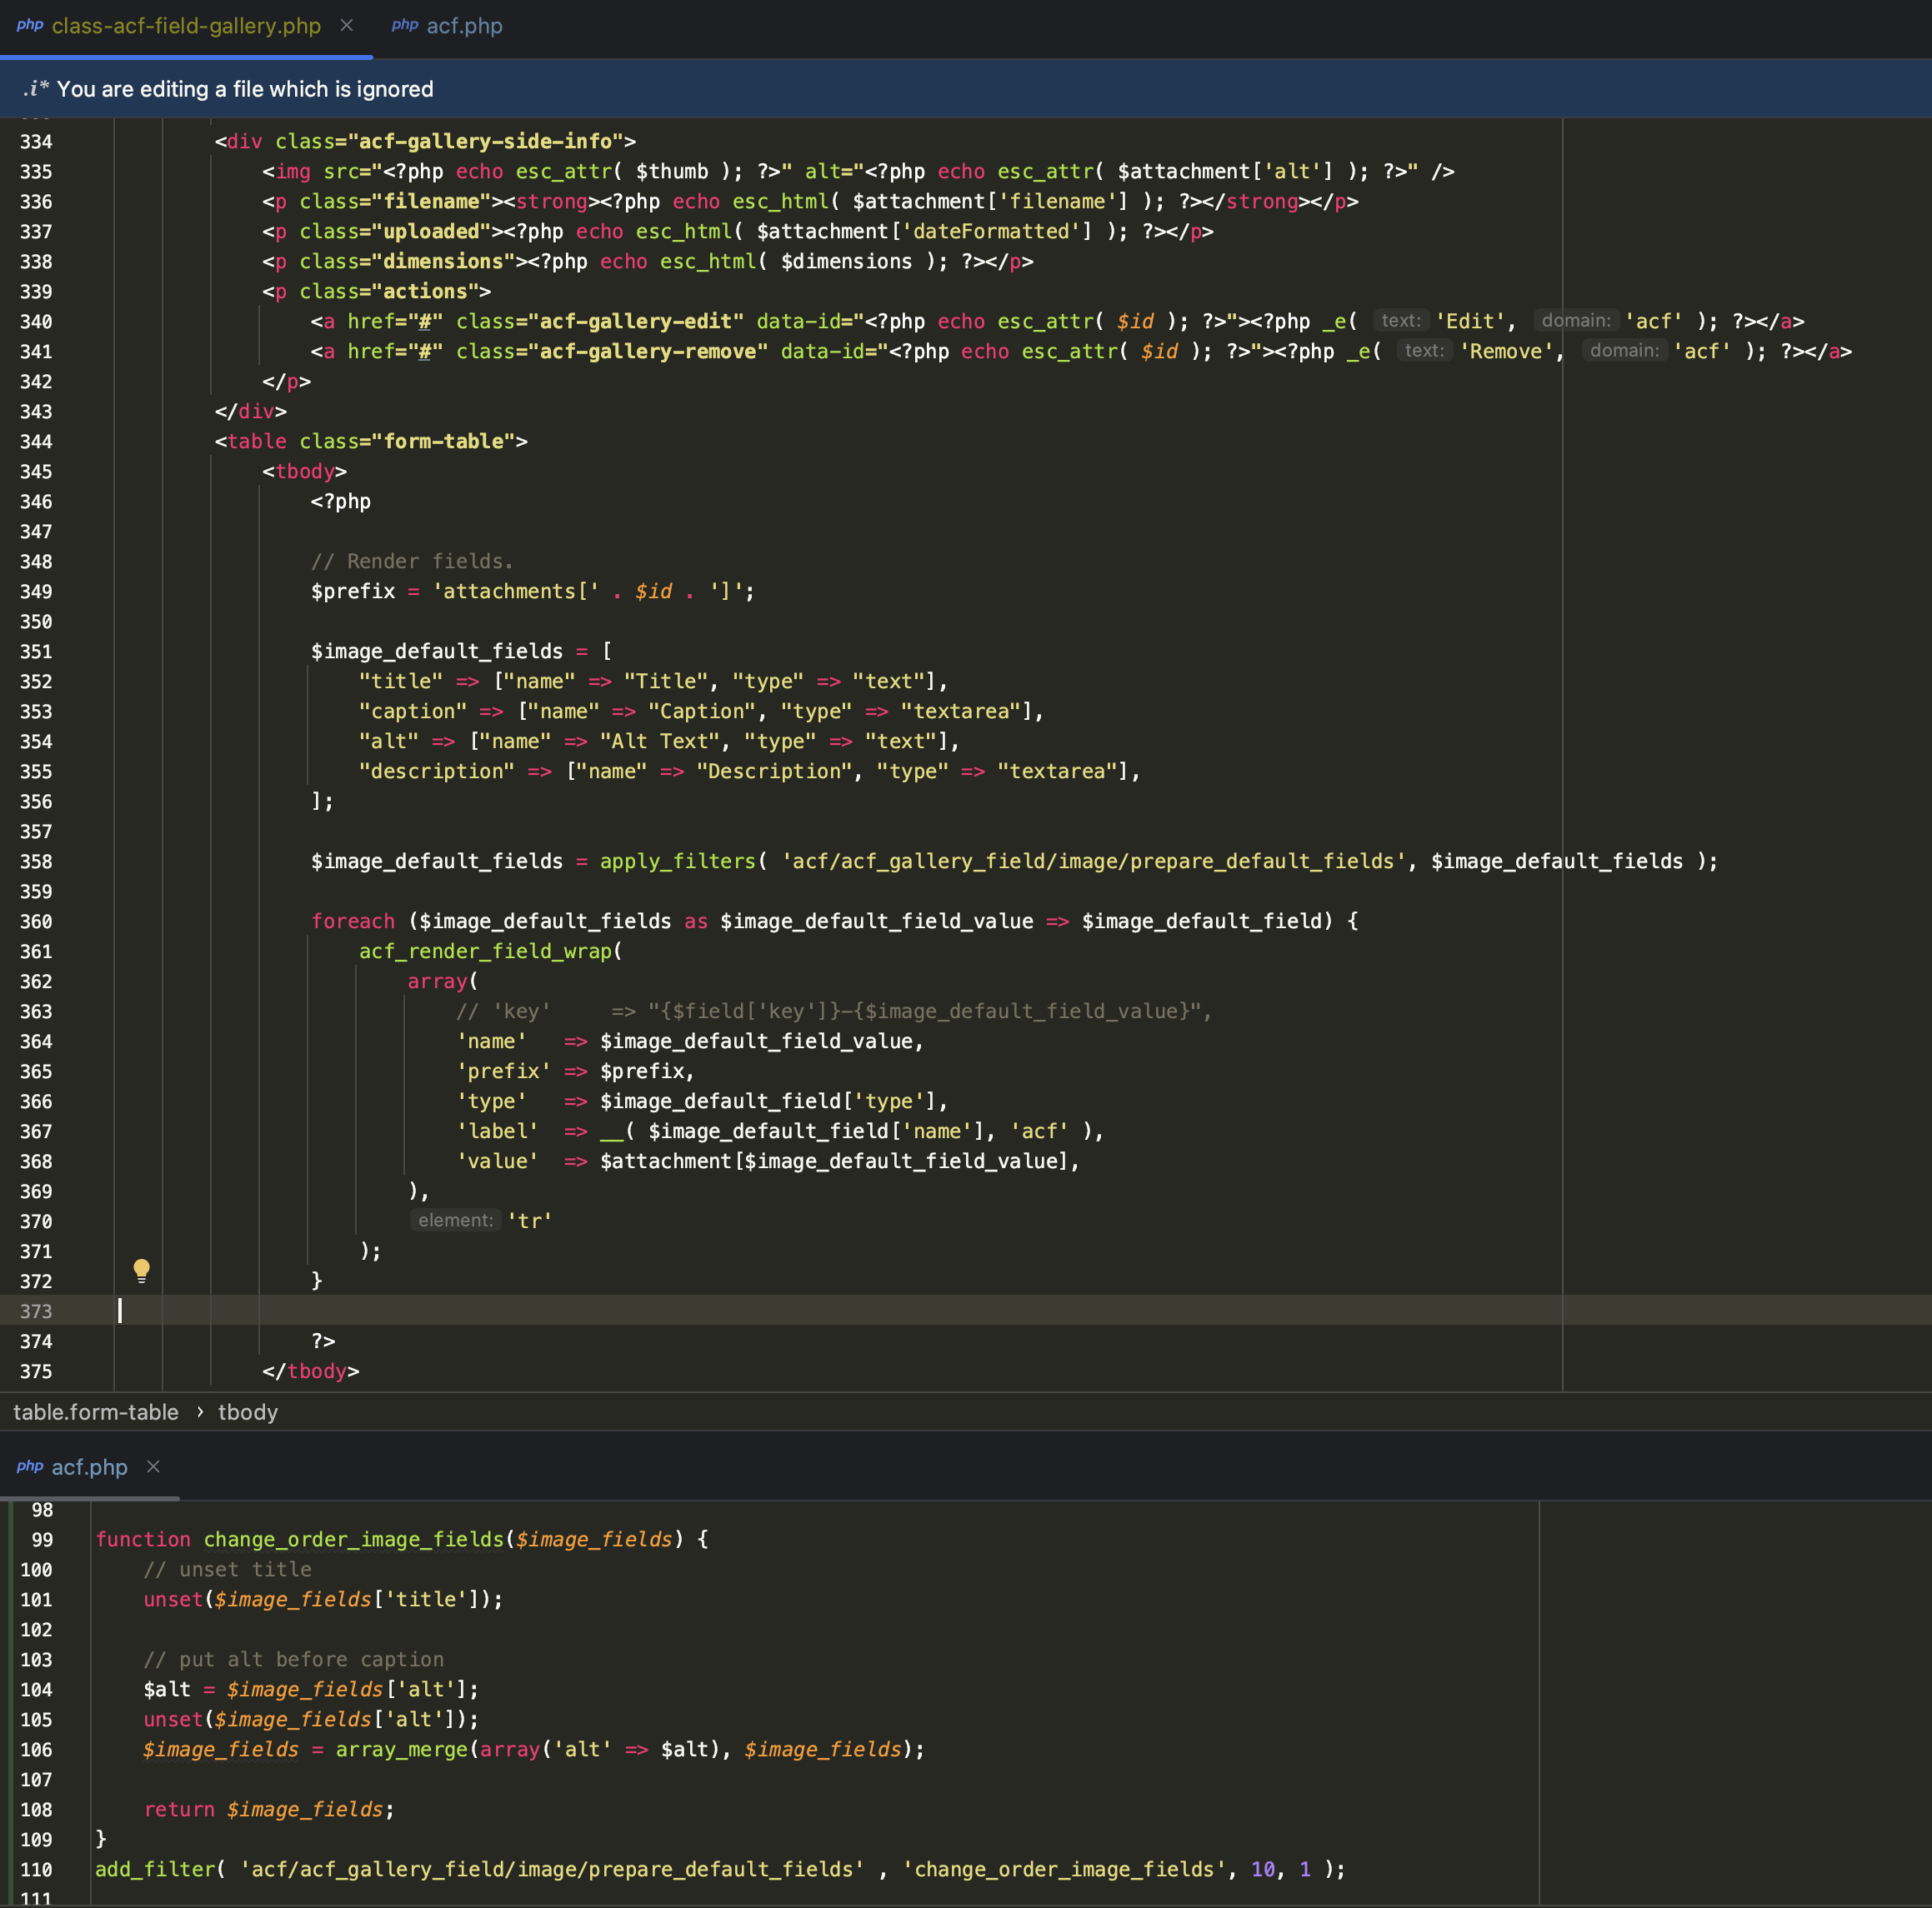Click 'element:' parameter hint before 'tr'
Viewport: 1932px width, 1908px height.
click(455, 1221)
